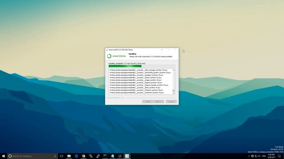Click the log list scroll-up arrow
This screenshot has width=284, height=159.
tap(174, 70)
